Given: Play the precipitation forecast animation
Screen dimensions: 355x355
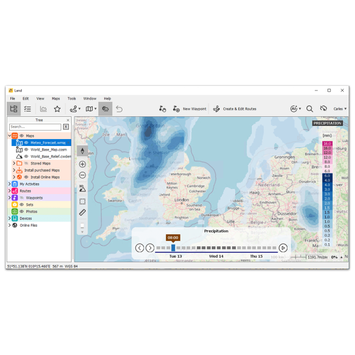Looking at the screenshot, I should (283, 248).
